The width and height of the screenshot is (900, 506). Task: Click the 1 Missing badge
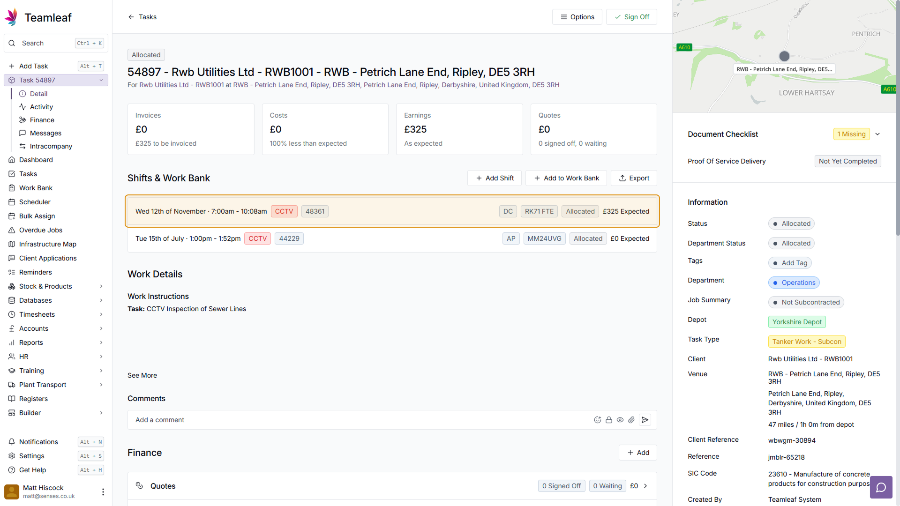851,134
